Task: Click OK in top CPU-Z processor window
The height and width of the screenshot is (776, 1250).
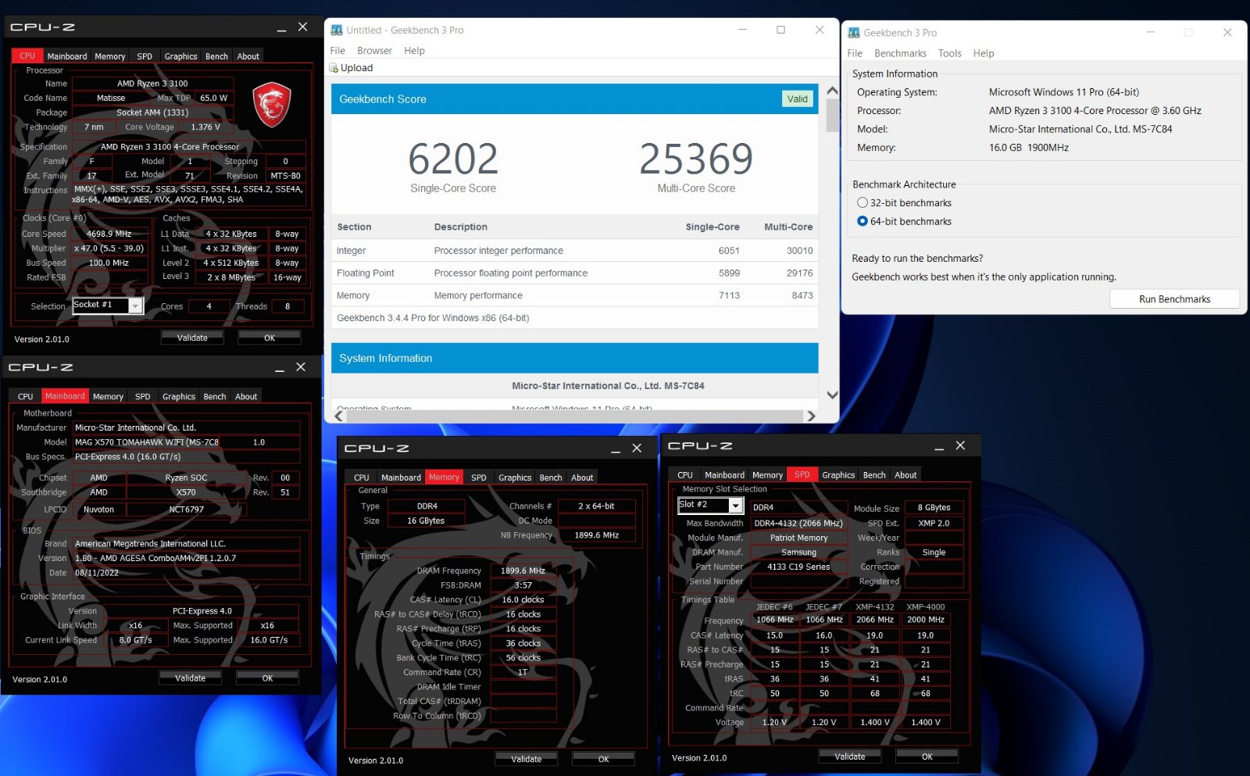Action: 270,338
